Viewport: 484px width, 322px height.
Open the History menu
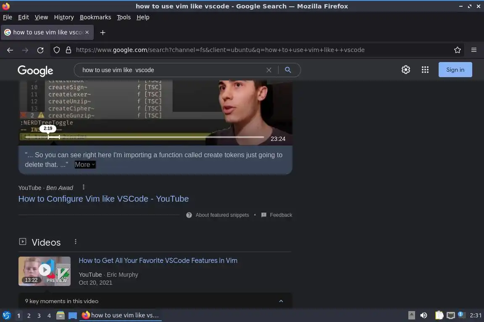pyautogui.click(x=64, y=17)
